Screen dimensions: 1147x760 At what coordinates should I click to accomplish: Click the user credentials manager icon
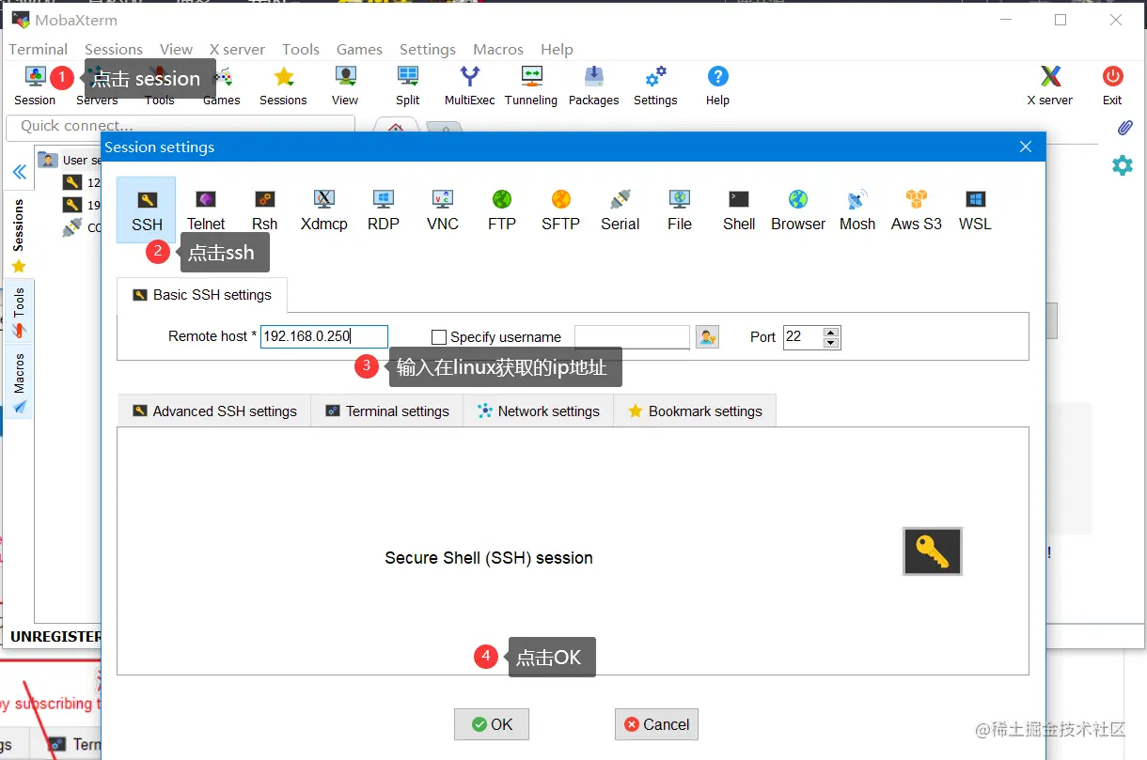tap(707, 336)
